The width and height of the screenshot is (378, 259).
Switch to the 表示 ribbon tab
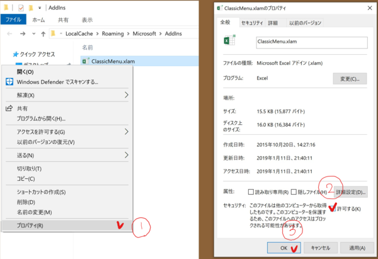(87, 20)
